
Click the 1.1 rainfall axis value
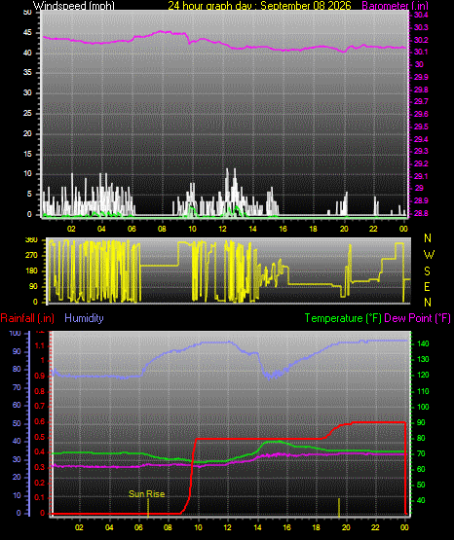click(x=40, y=345)
